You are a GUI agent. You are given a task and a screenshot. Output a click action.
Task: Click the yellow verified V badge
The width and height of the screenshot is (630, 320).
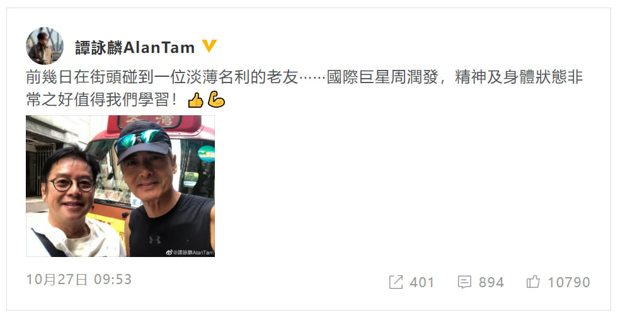[209, 46]
